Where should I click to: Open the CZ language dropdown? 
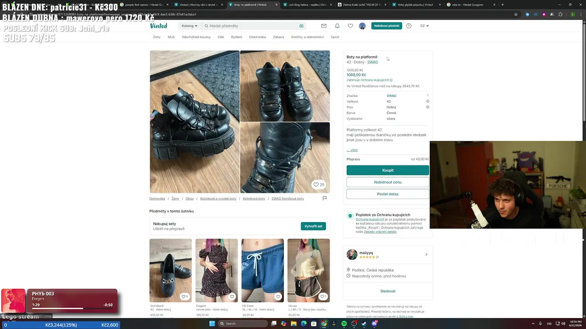(x=424, y=26)
